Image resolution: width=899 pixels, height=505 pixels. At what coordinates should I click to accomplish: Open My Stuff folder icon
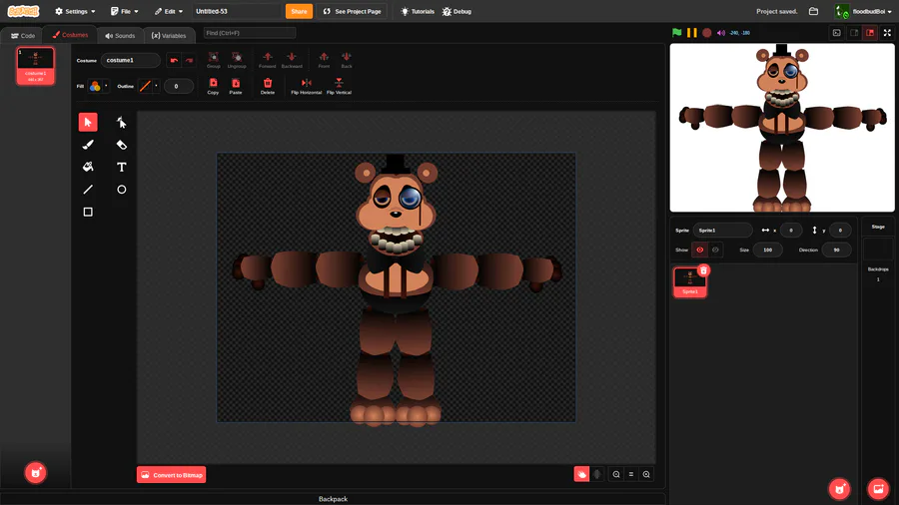tap(813, 11)
